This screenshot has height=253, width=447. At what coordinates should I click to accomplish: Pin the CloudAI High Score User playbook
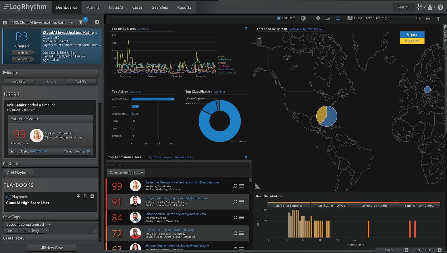78,196
